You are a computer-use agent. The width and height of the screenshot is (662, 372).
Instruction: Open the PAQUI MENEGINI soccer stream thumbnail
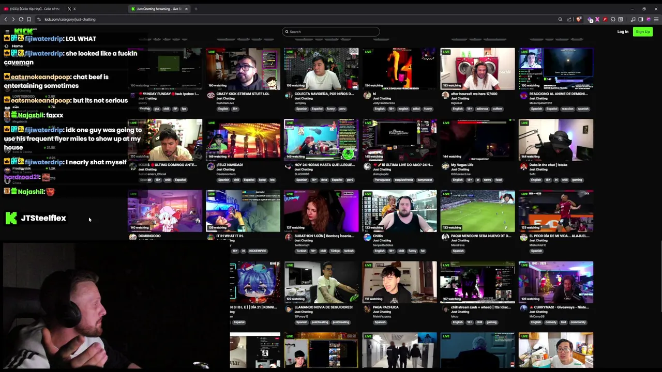tap(478, 211)
